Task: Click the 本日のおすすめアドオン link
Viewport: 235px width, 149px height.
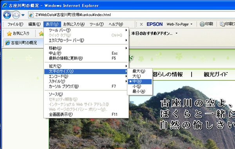Action: (x=152, y=33)
